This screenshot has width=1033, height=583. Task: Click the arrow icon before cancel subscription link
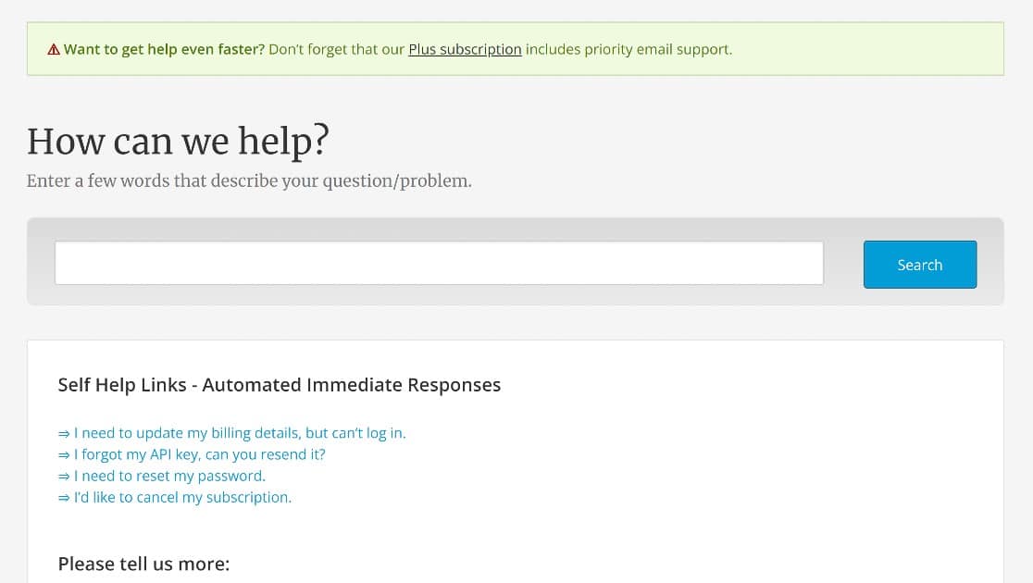[x=64, y=498]
